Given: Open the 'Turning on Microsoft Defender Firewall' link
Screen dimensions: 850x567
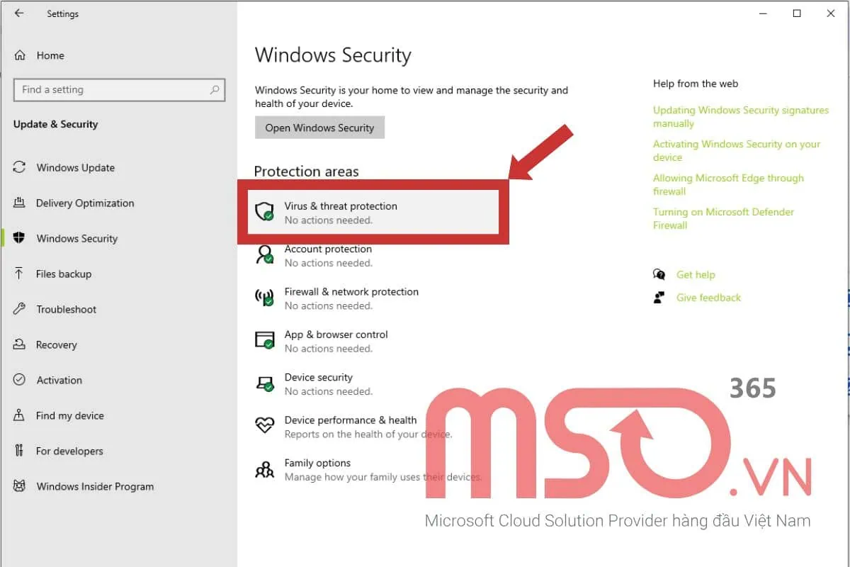Looking at the screenshot, I should pyautogui.click(x=723, y=218).
